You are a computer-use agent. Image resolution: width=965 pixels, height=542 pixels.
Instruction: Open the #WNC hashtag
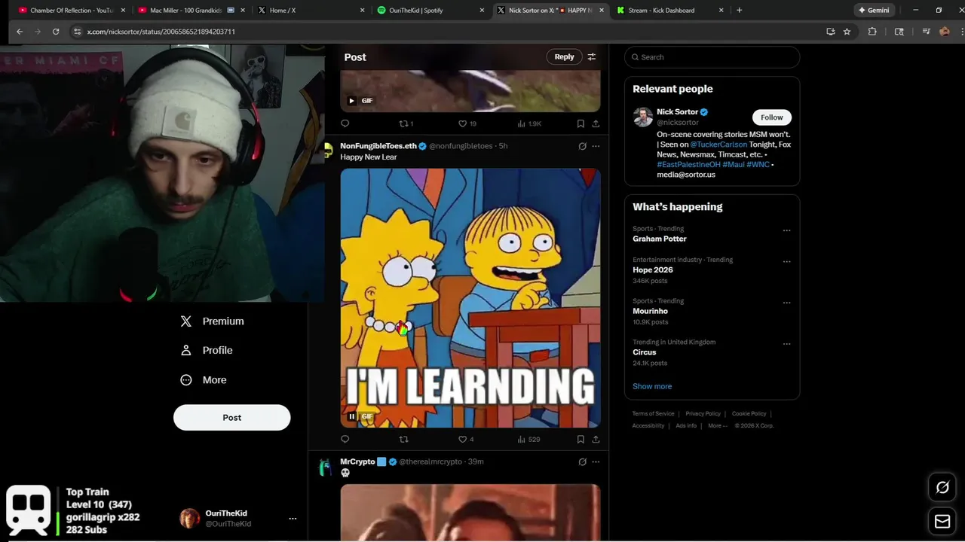coord(758,164)
